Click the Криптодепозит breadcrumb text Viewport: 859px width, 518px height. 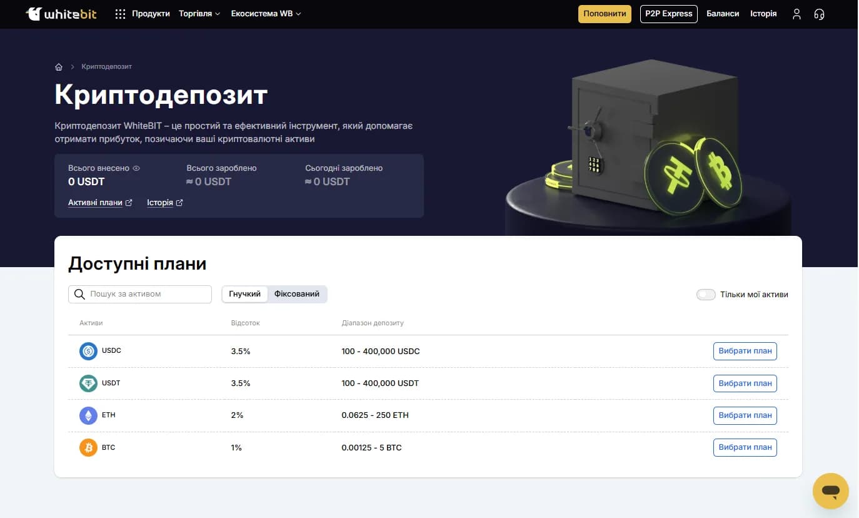107,67
